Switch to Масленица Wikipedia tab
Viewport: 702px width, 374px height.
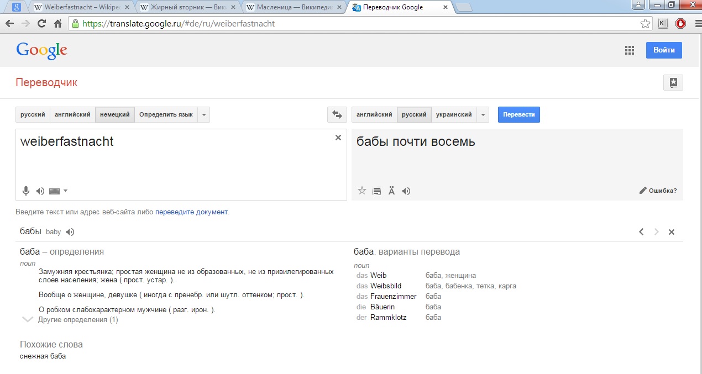(295, 8)
